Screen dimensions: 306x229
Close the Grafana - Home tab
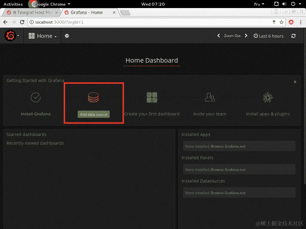point(114,13)
